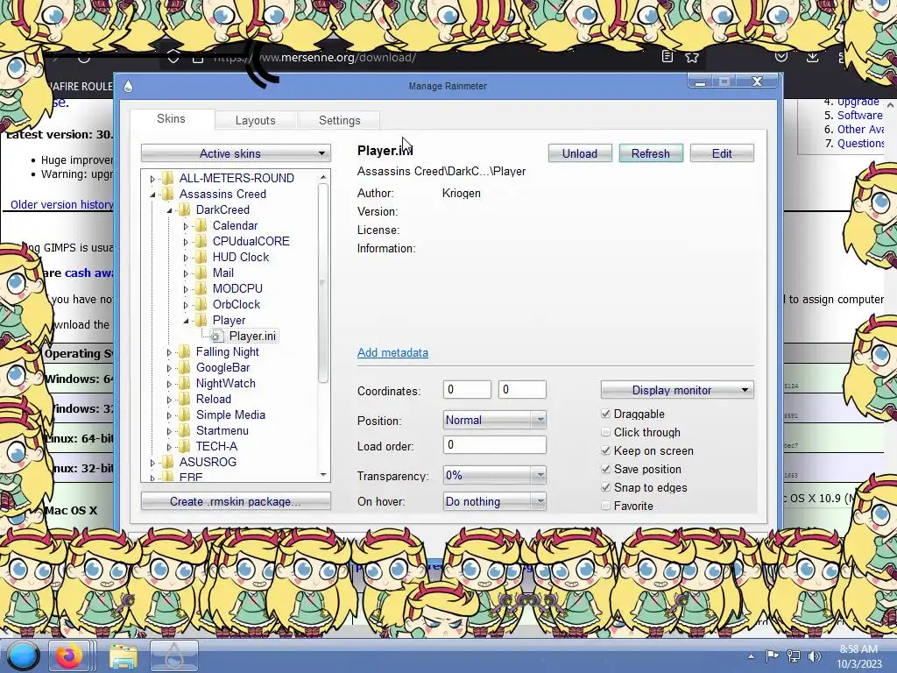Enable Click through option
The width and height of the screenshot is (897, 673).
point(606,432)
